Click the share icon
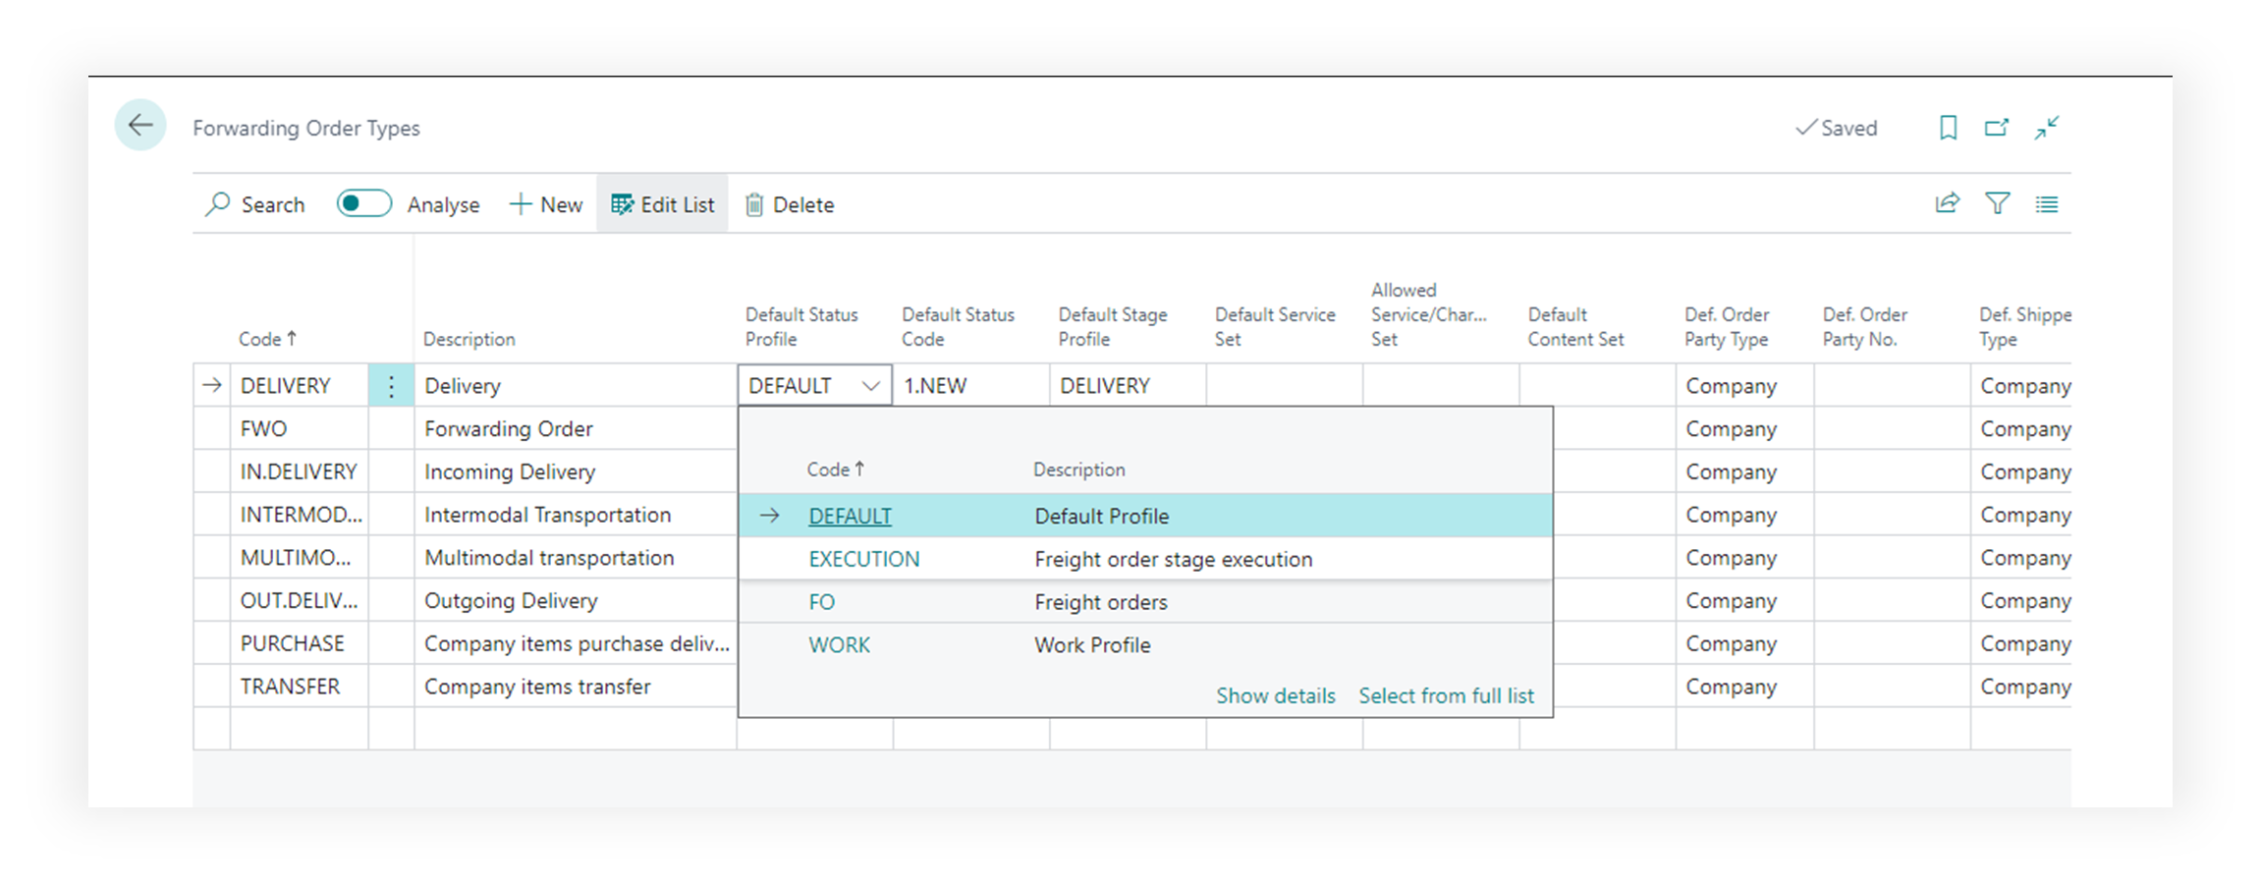 (x=1947, y=203)
